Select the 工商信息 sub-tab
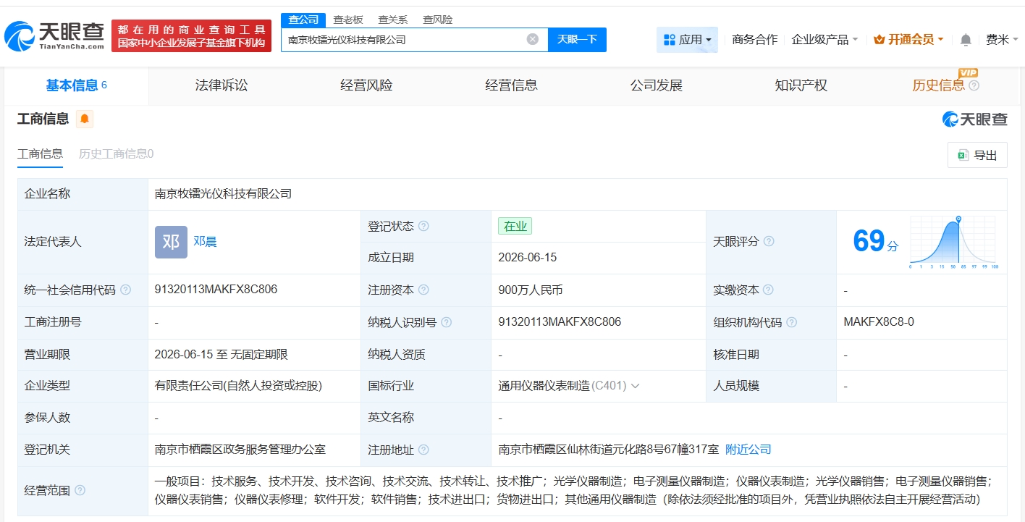 coord(40,154)
